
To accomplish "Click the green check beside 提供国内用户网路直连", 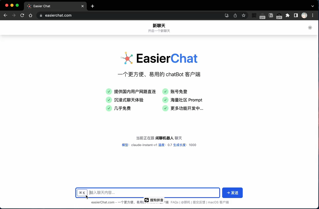I will [109, 91].
